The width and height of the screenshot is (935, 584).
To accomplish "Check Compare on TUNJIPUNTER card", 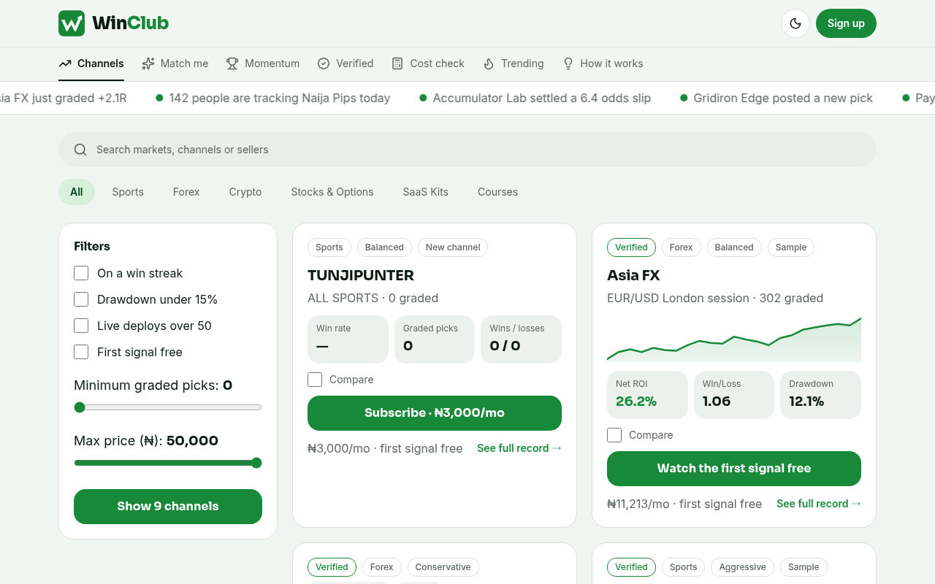I will pyautogui.click(x=315, y=380).
